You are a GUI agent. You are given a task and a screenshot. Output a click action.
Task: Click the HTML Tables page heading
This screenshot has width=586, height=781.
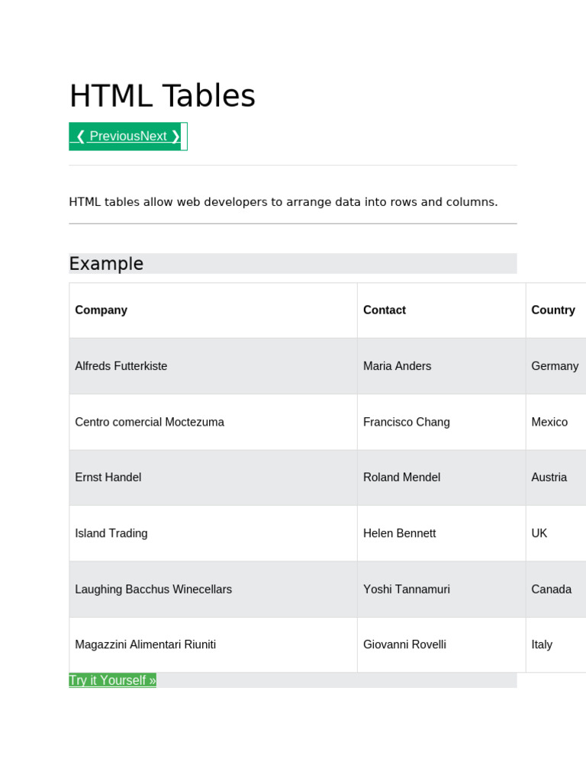(162, 96)
